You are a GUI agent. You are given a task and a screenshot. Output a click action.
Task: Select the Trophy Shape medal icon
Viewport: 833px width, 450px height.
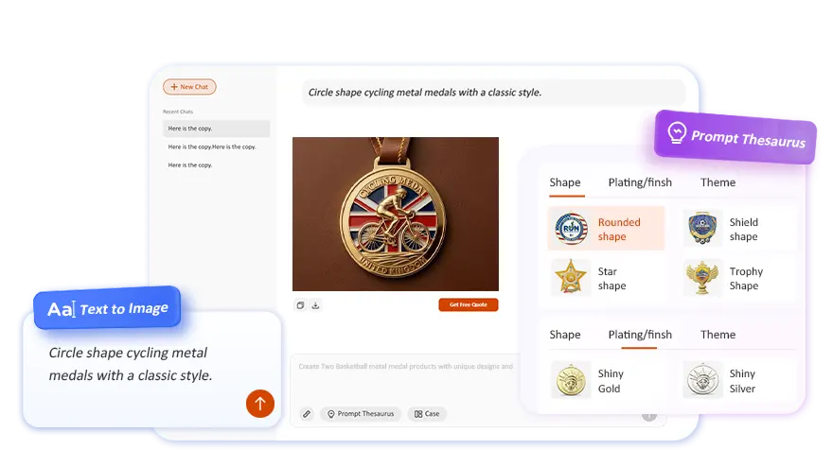(x=703, y=278)
